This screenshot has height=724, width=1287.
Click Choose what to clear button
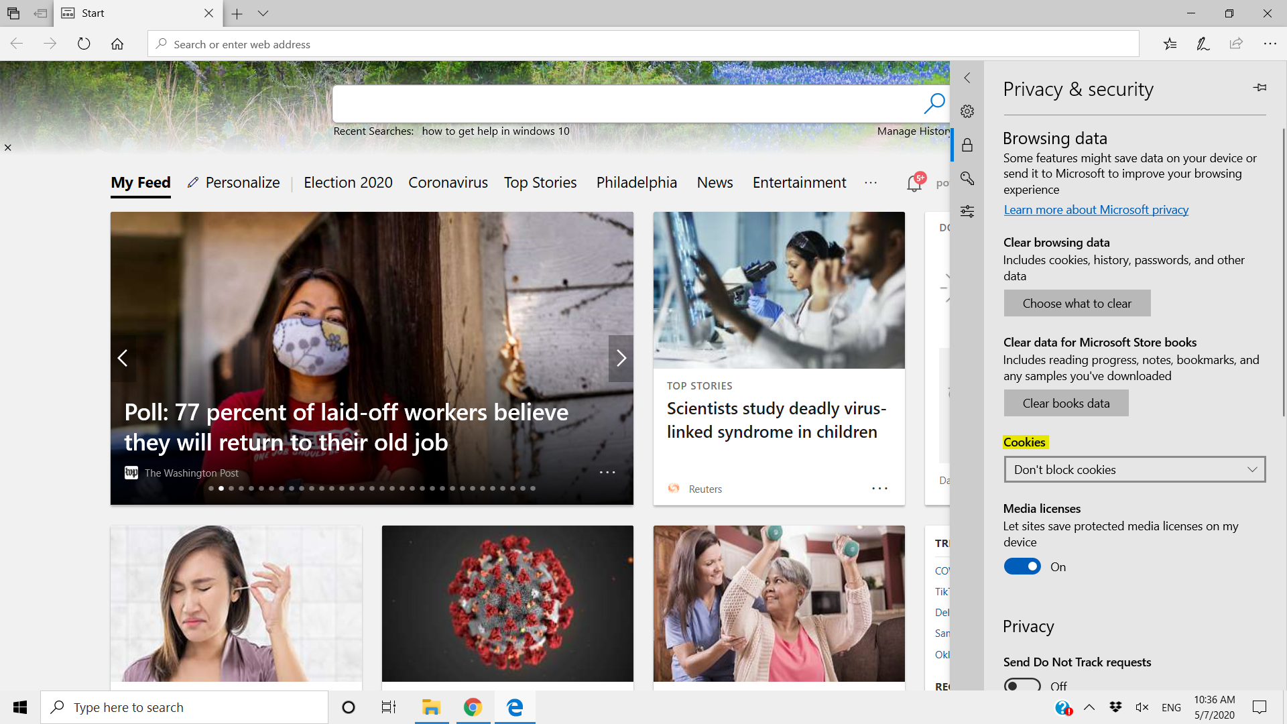(1077, 304)
